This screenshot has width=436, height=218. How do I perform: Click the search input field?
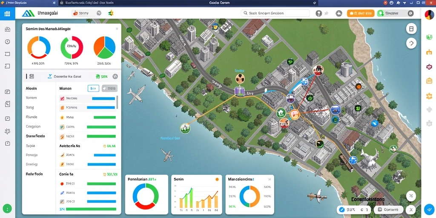pos(275,13)
